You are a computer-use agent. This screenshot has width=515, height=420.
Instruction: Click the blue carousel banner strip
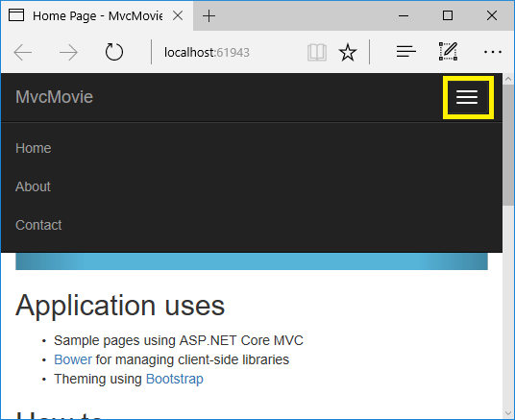pos(252,261)
